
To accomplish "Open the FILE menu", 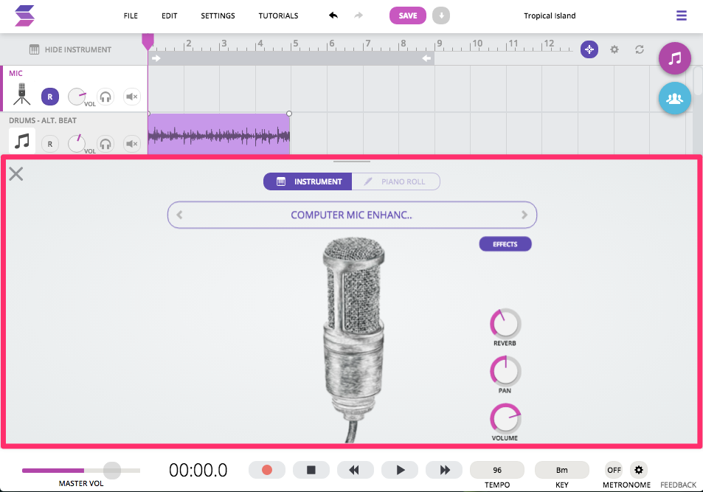I will [x=131, y=15].
